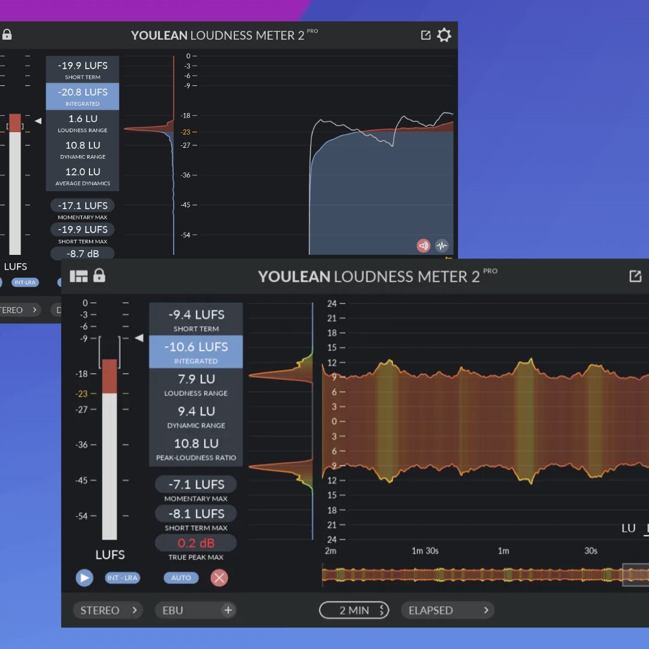Click the 1m 30s marker on the time axis

pos(425,551)
